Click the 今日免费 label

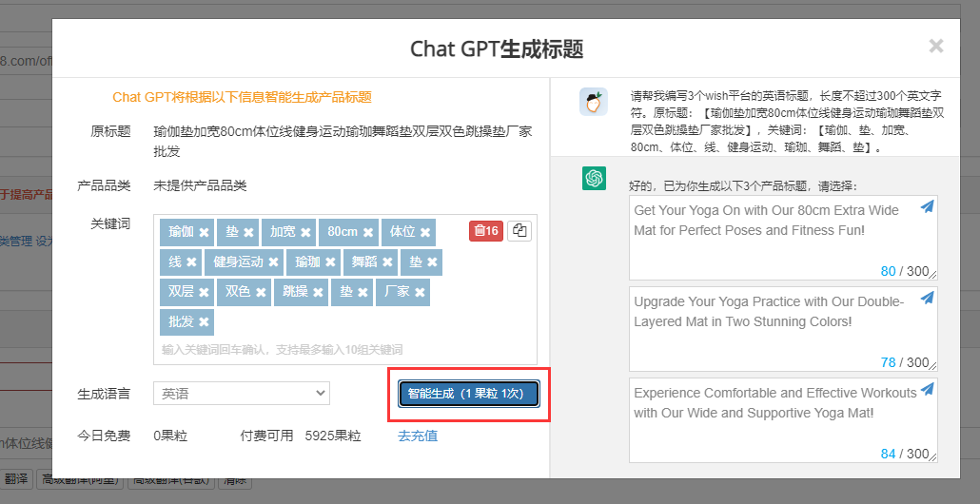click(104, 436)
